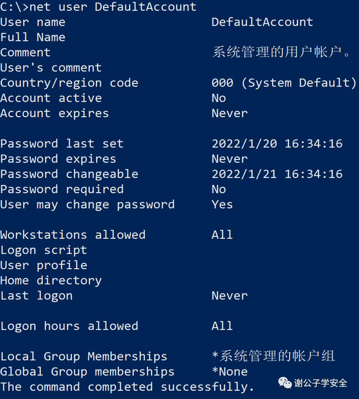The height and width of the screenshot is (399, 359).
Task: Click the 'Home directory' label
Action: pyautogui.click(x=51, y=281)
